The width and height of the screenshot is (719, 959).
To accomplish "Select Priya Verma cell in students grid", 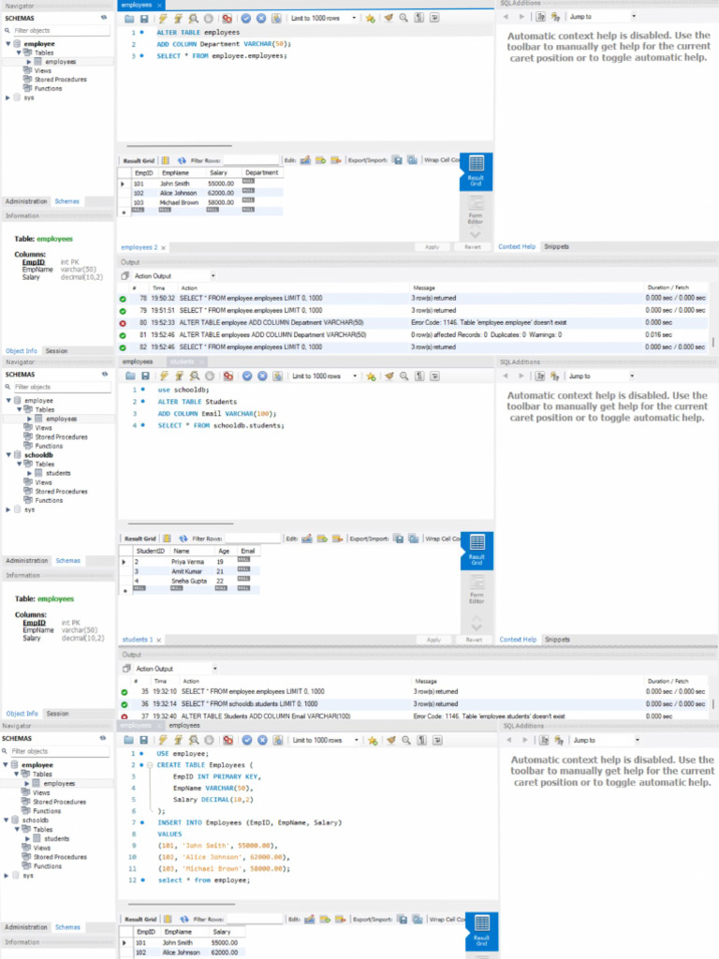I will [187, 562].
